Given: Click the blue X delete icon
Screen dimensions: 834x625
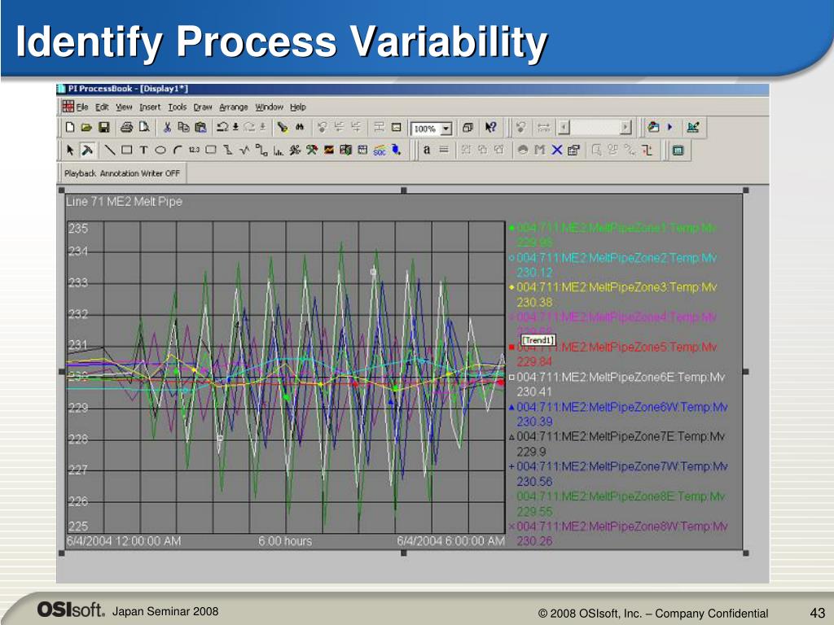Looking at the screenshot, I should (x=556, y=151).
